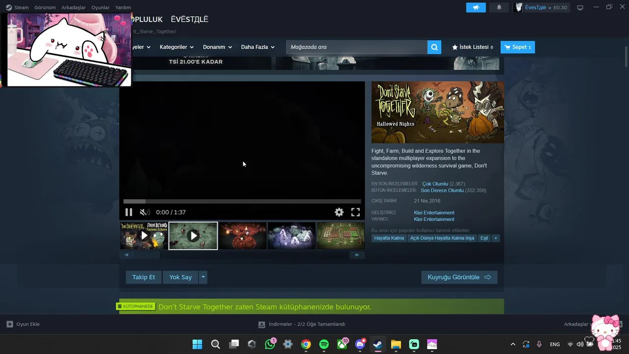Open İstek Listesi wishlist
The width and height of the screenshot is (629, 354).
[472, 47]
